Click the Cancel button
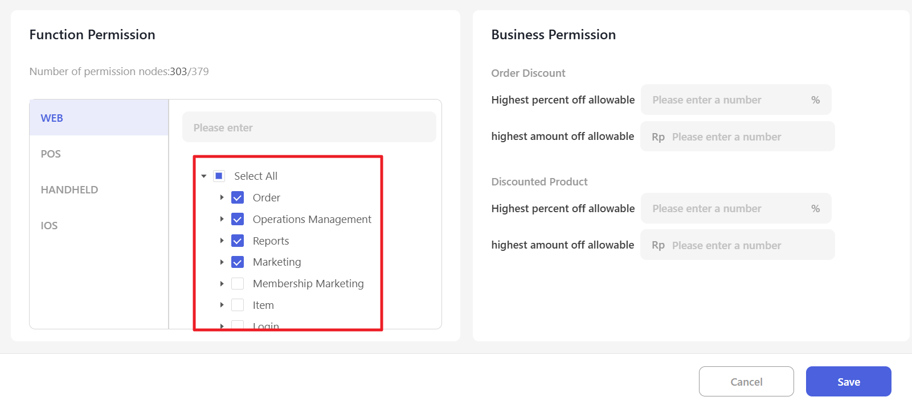This screenshot has height=405, width=912. click(746, 382)
